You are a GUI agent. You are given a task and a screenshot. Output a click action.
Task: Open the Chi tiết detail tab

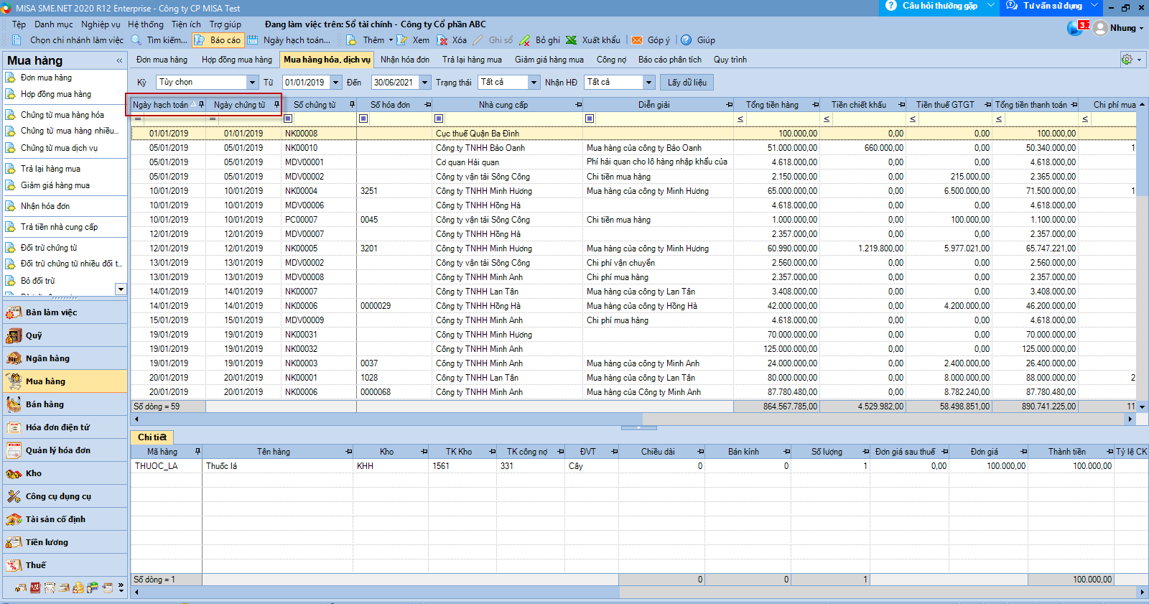(152, 437)
